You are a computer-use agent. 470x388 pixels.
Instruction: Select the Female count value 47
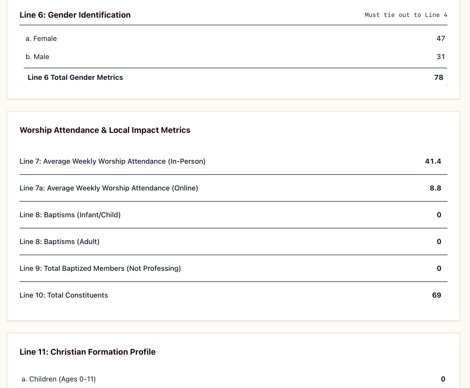click(441, 39)
